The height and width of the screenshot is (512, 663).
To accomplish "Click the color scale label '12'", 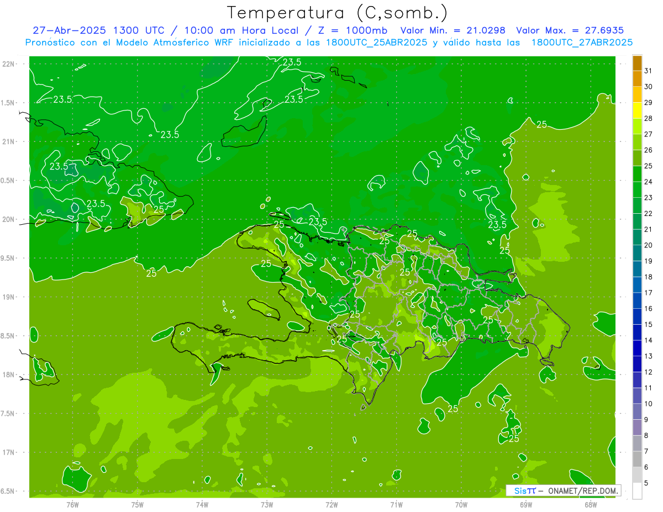I will [649, 372].
